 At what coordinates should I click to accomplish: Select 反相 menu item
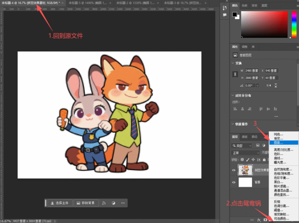(x=284, y=202)
